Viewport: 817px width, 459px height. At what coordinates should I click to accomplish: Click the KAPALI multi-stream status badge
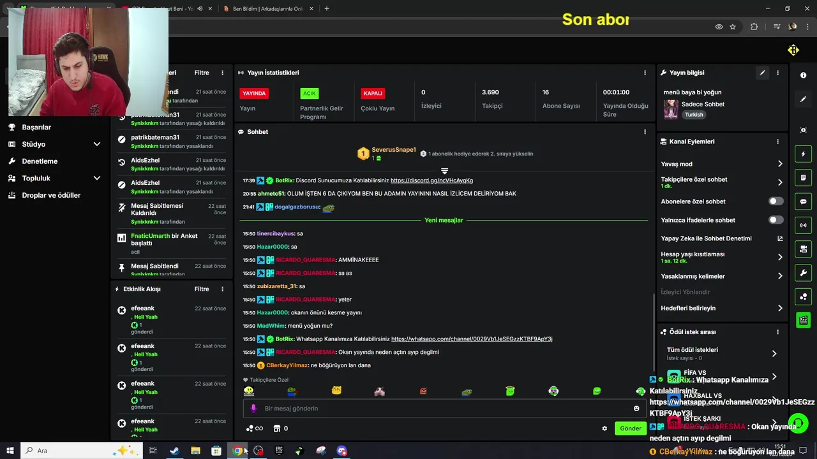click(373, 93)
